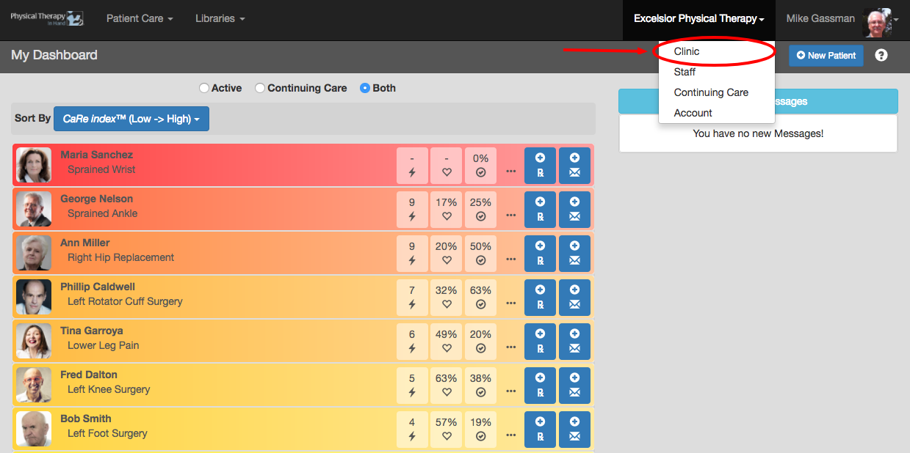Send new message to Maria Sanchez

[x=574, y=165]
